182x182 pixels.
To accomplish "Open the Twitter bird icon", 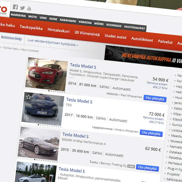I will [x=22, y=8].
